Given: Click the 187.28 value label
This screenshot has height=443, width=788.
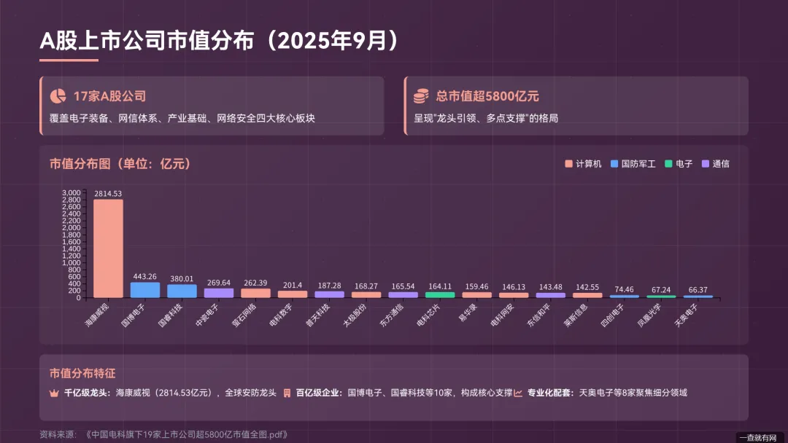Looking at the screenshot, I should tap(329, 286).
